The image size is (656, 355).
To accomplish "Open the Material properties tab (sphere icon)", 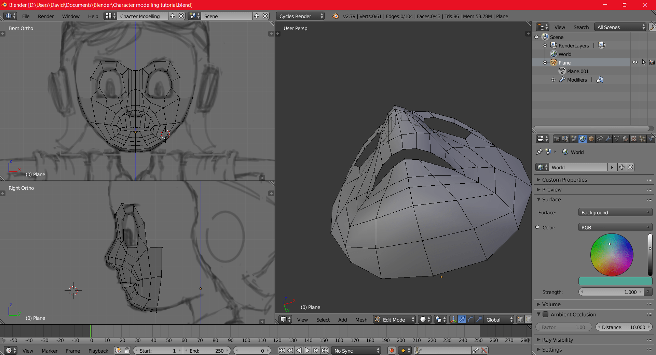I will tap(625, 139).
